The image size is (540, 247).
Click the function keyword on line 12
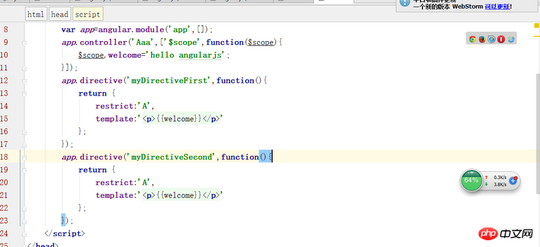[x=235, y=81]
